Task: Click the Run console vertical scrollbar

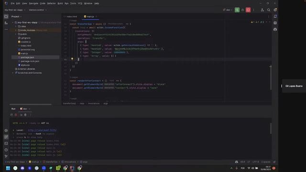Action: (x=271, y=129)
